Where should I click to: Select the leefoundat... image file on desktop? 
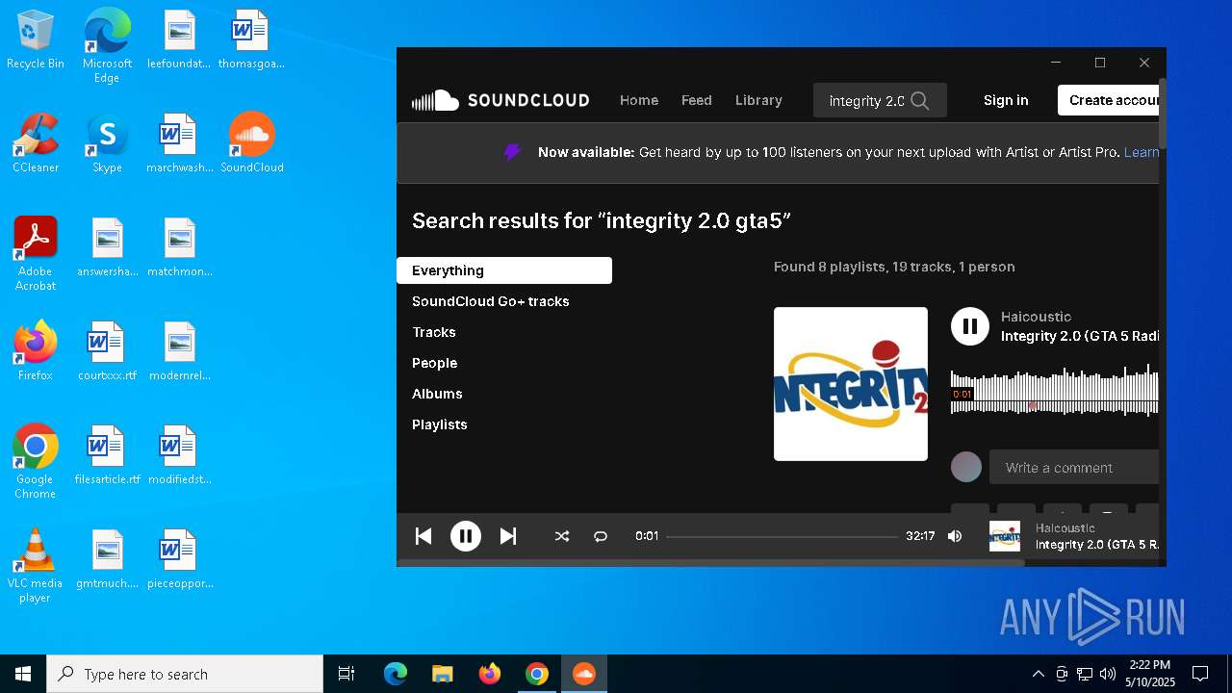click(179, 38)
